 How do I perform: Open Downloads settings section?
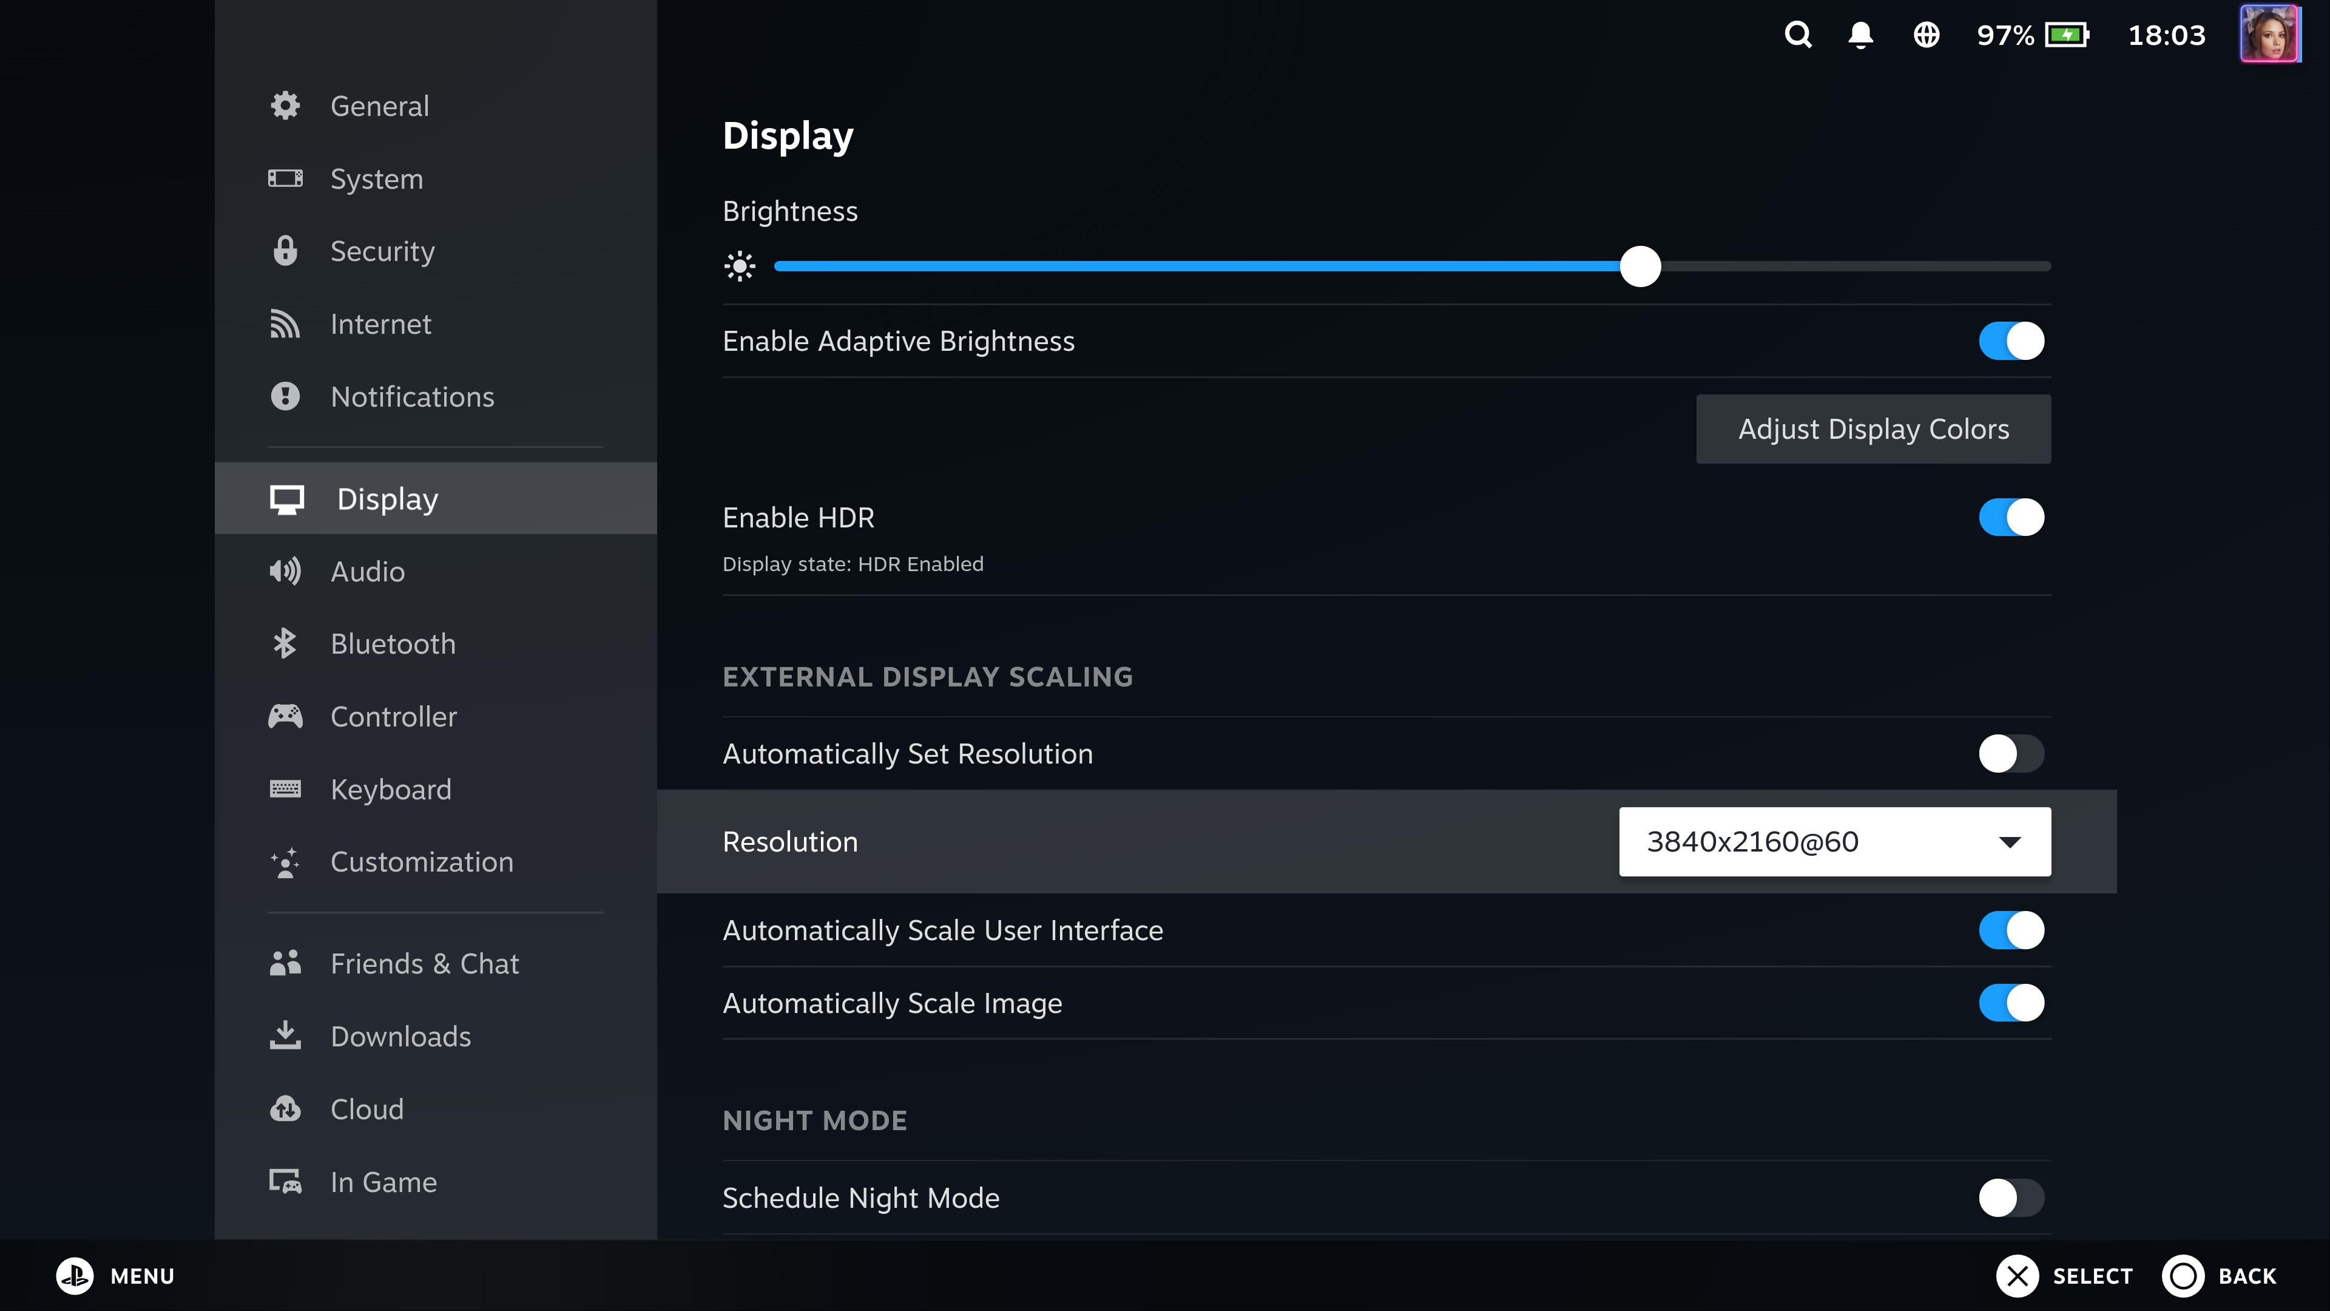400,1035
